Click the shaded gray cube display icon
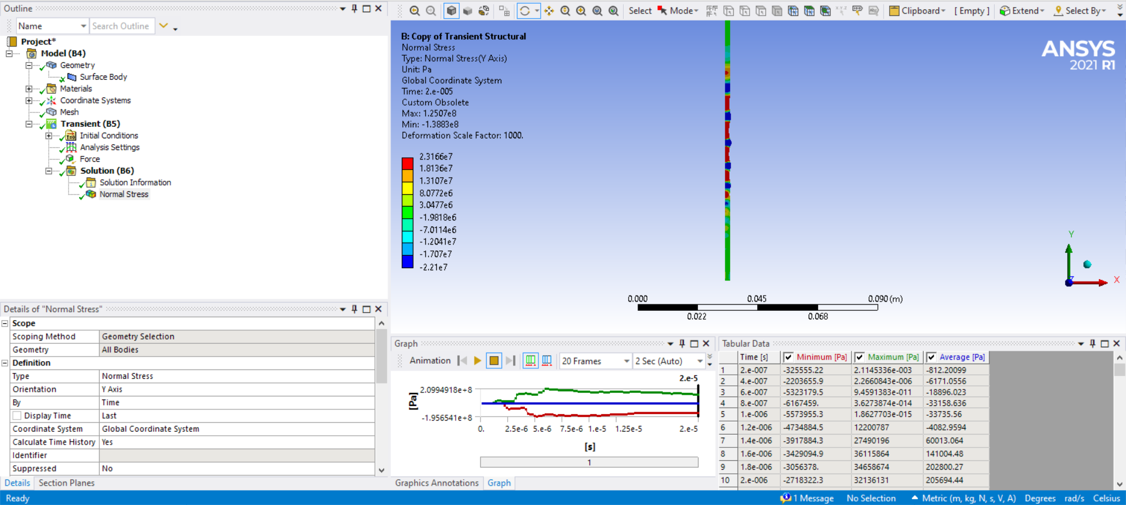 (467, 11)
